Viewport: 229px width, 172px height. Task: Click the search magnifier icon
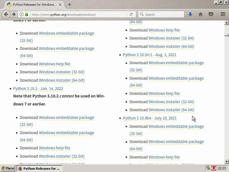tap(142, 14)
